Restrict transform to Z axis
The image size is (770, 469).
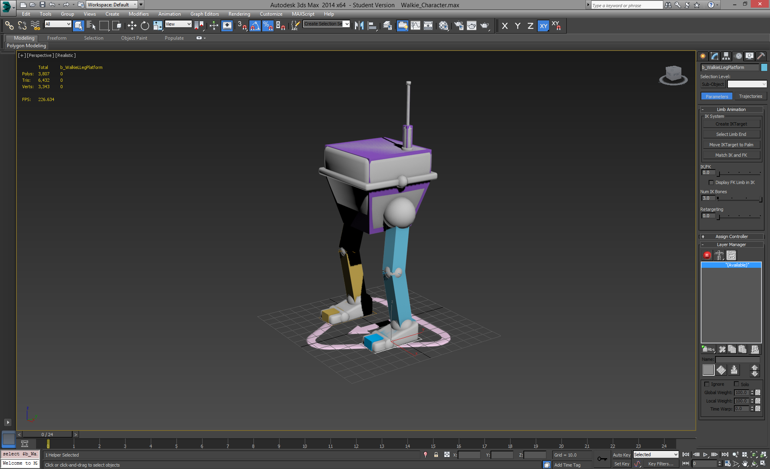click(530, 26)
